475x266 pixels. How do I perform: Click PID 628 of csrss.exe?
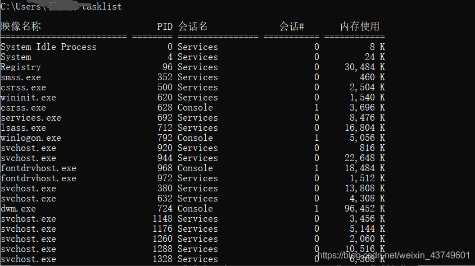click(x=165, y=107)
